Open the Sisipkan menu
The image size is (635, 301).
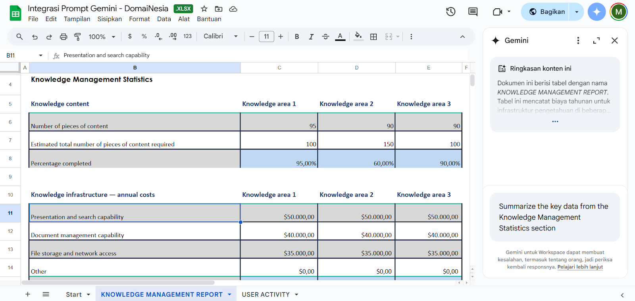coord(110,19)
